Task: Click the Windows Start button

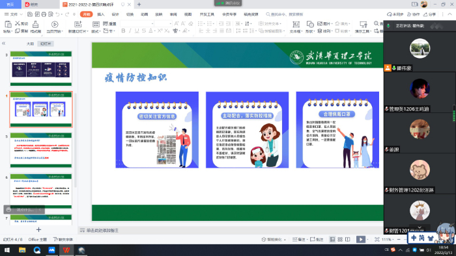Action: click(x=7, y=250)
